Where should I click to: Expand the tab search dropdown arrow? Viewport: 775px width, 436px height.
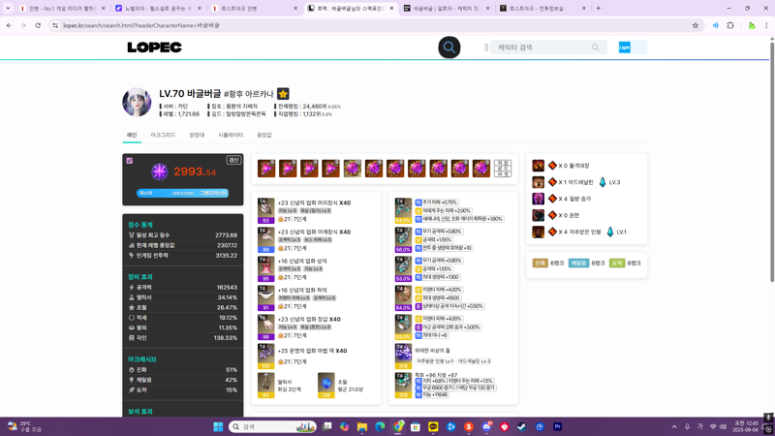[x=8, y=9]
